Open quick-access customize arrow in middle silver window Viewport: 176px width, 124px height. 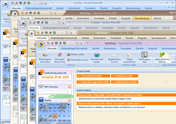[70, 22]
